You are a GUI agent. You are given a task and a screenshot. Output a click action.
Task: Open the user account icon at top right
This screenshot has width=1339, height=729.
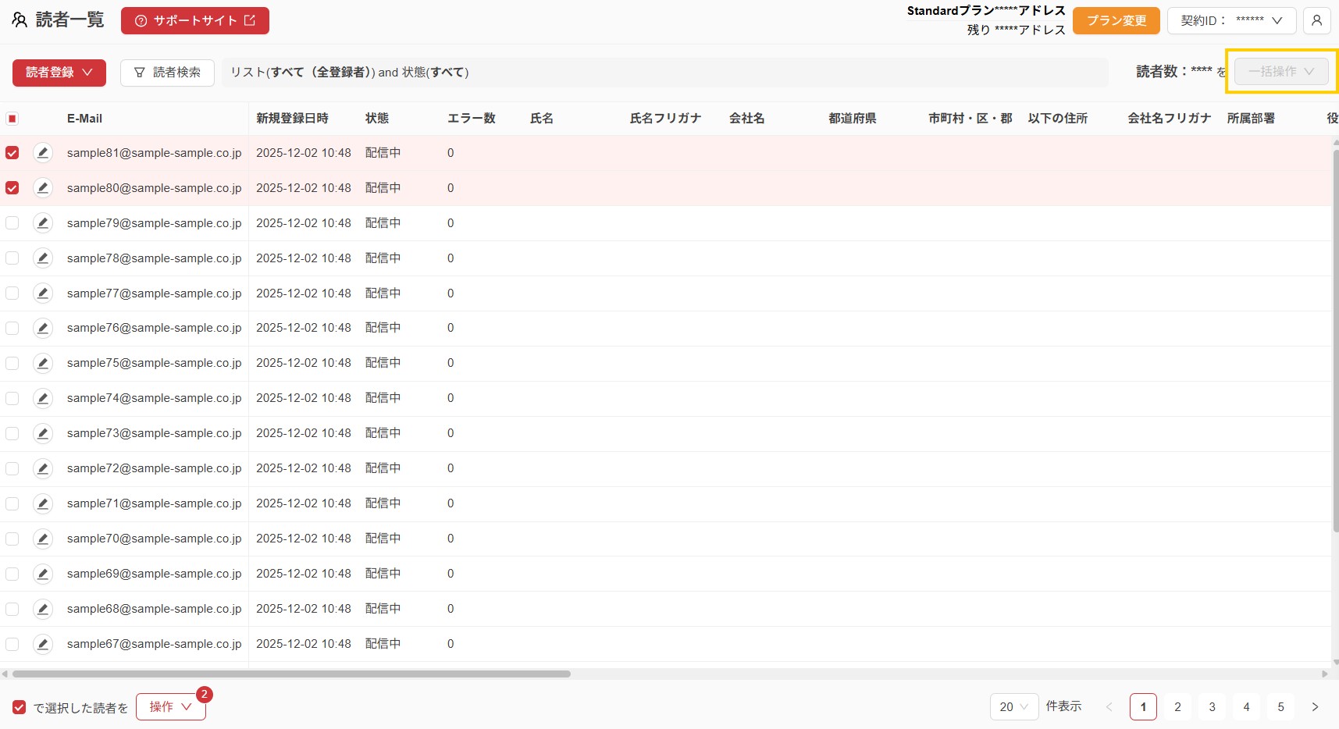tap(1316, 21)
